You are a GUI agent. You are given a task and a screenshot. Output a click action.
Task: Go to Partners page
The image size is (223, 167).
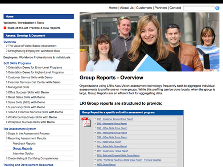(x=161, y=8)
